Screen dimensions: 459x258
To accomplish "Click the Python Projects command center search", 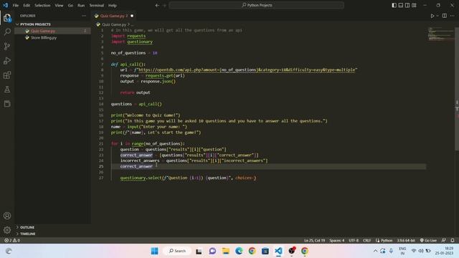I will (x=257, y=5).
